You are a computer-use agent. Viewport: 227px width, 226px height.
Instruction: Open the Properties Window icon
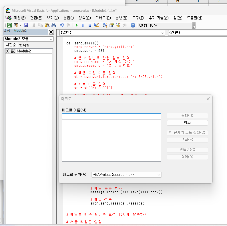111,25
